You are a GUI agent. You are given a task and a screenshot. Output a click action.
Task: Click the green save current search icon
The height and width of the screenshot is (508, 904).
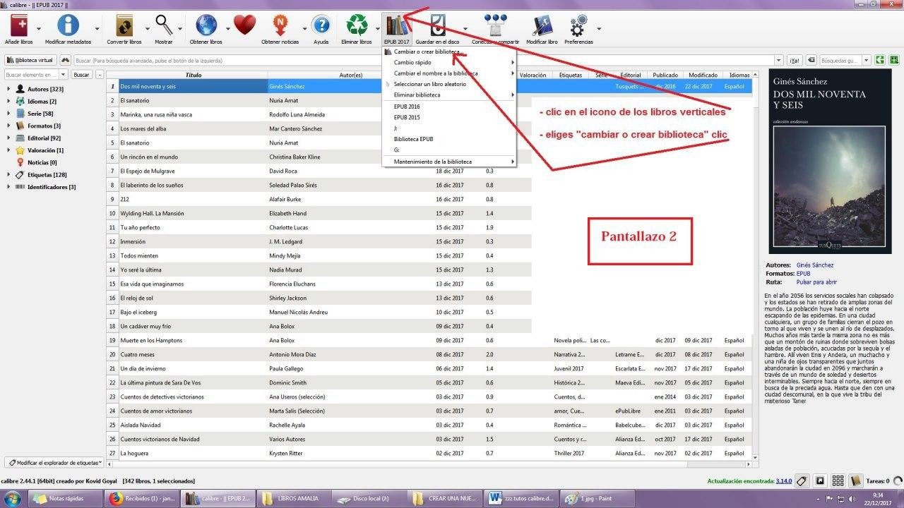[x=893, y=60]
